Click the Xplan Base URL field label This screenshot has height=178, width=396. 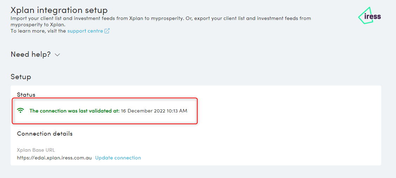pos(36,150)
